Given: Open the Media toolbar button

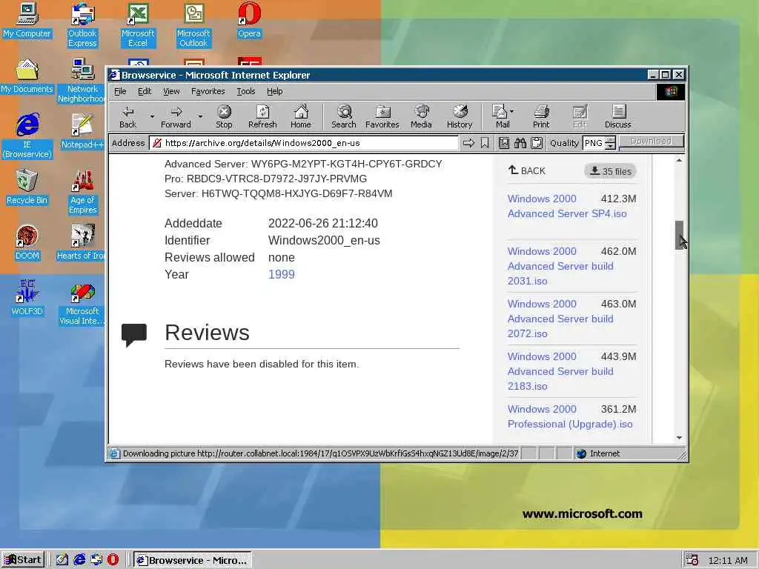Looking at the screenshot, I should pos(421,116).
